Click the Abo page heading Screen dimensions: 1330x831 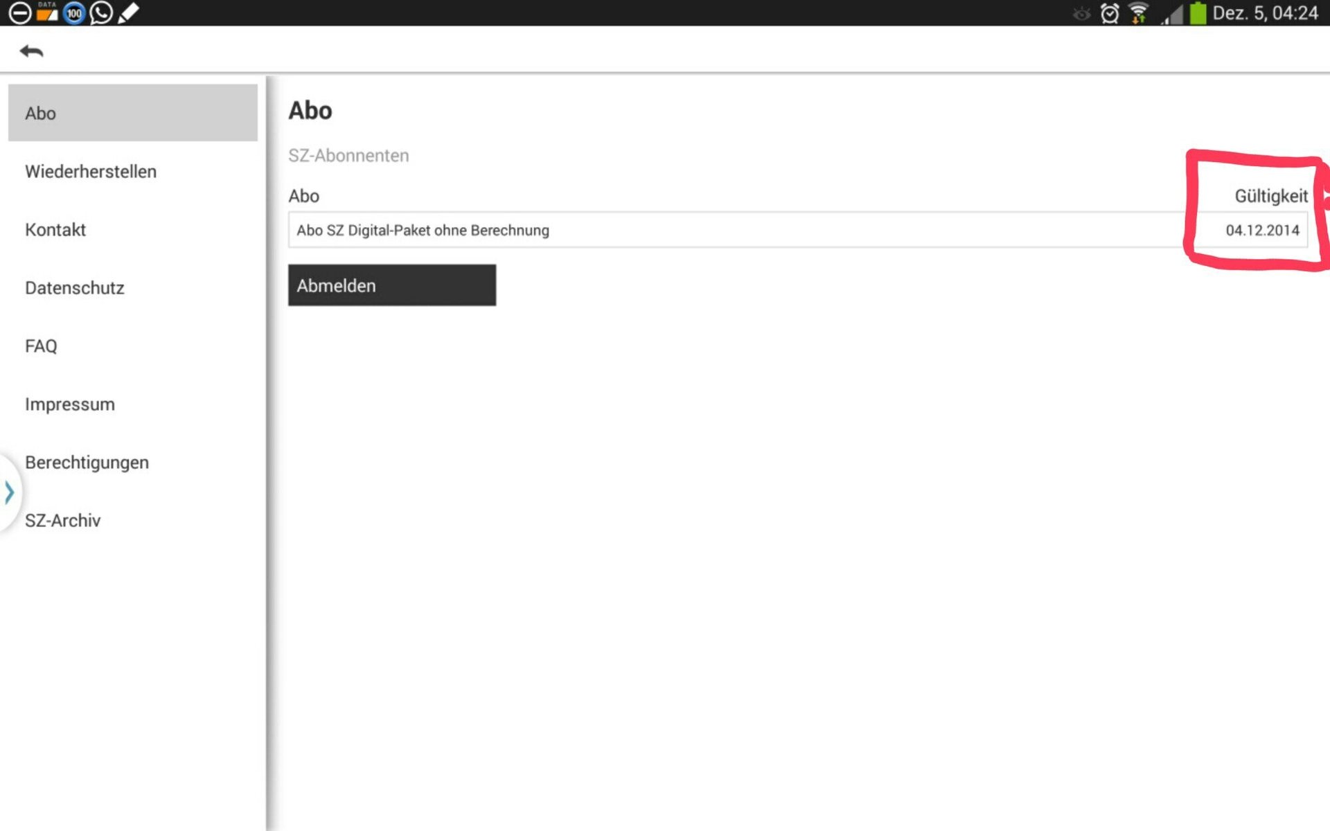click(x=310, y=110)
